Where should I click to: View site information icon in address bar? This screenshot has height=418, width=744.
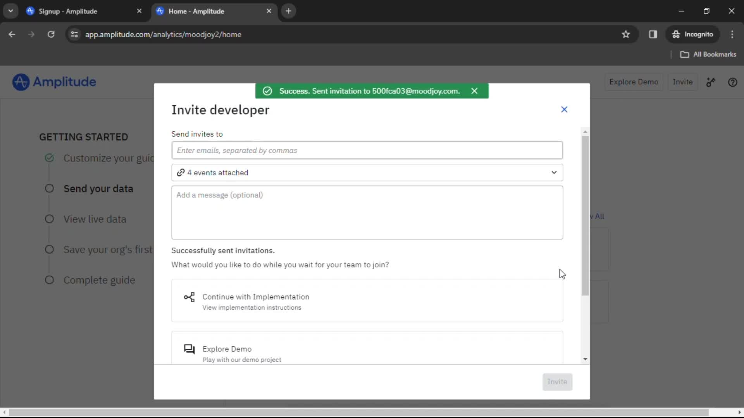[74, 34]
